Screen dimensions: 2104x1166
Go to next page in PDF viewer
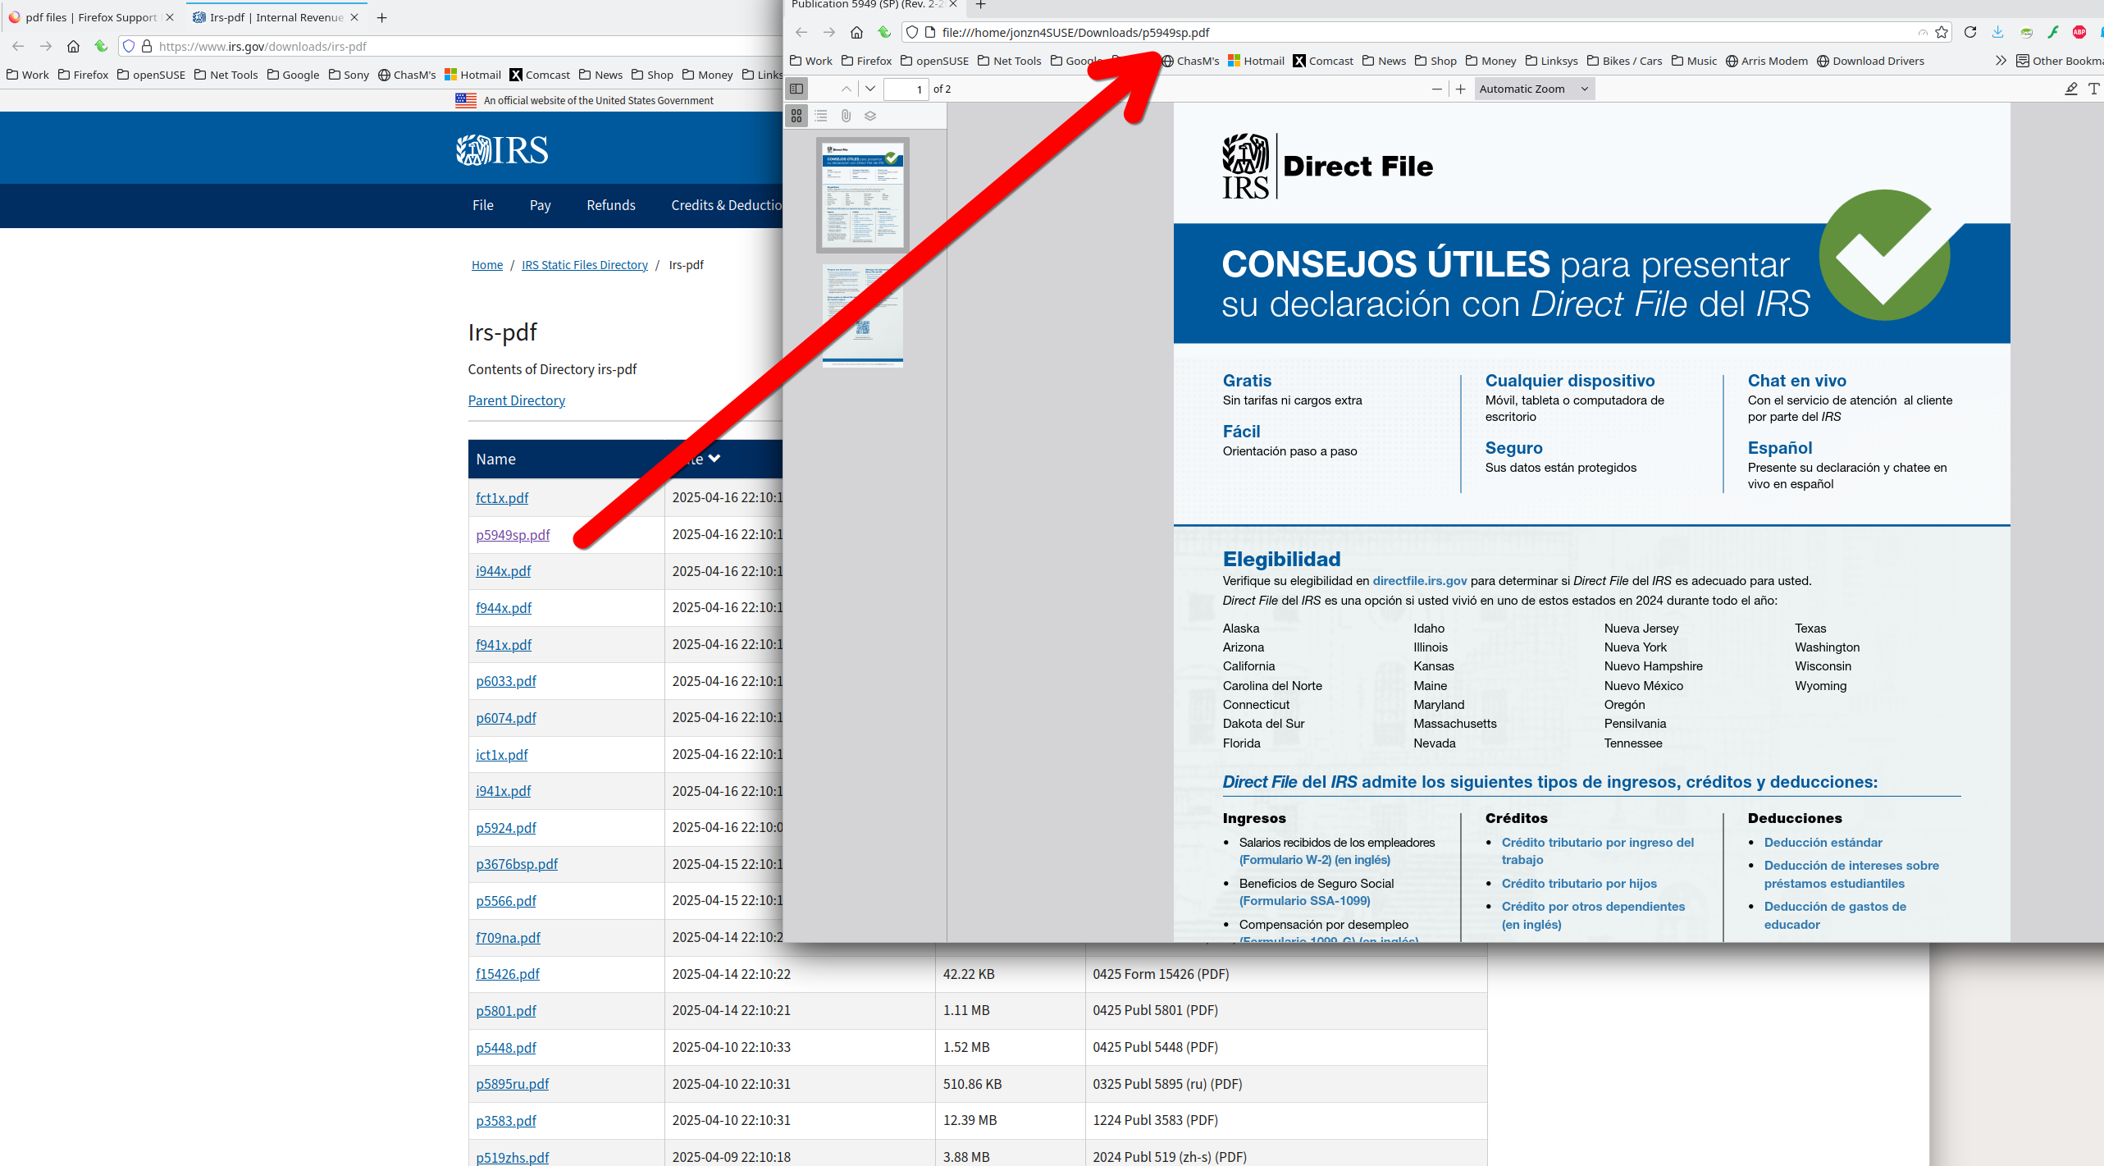click(870, 89)
